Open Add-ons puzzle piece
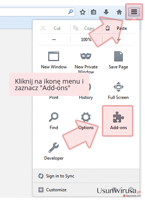This screenshot has height=200, width=145. [118, 121]
